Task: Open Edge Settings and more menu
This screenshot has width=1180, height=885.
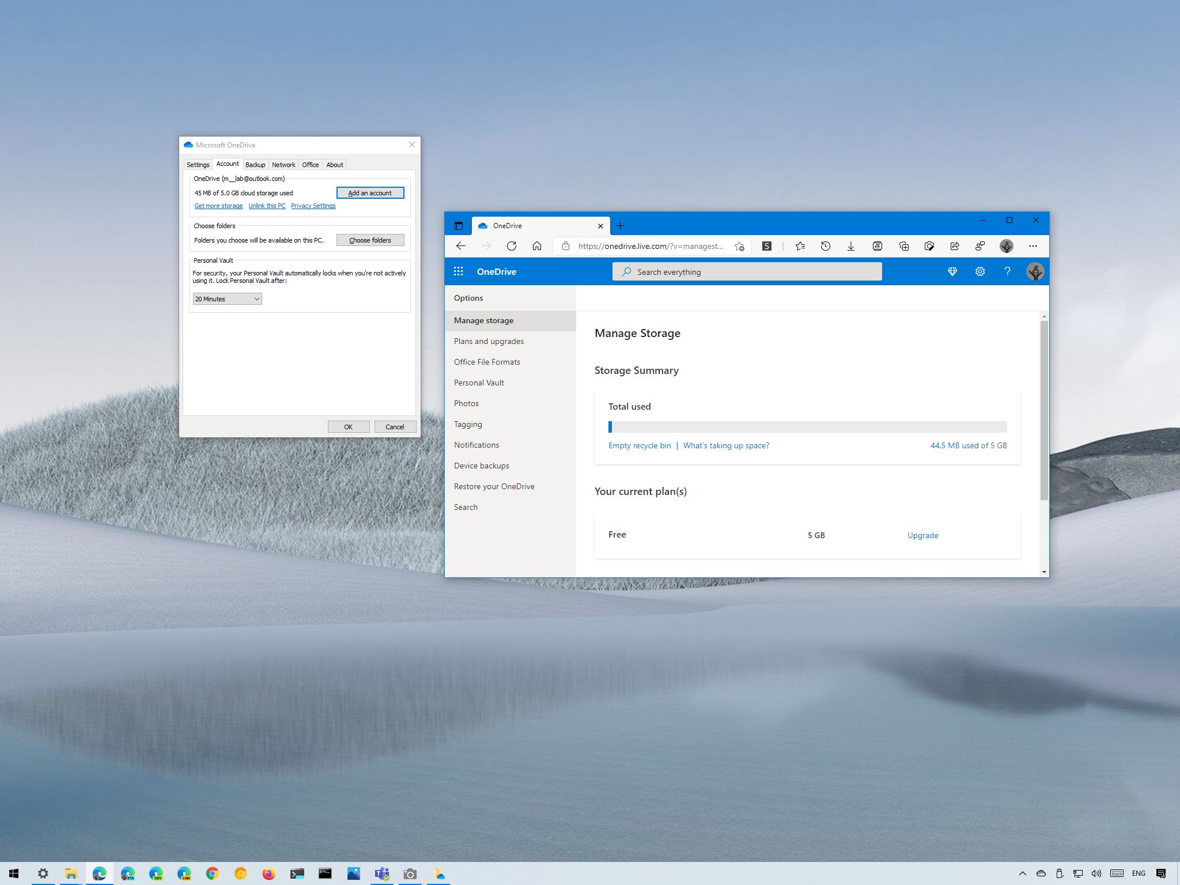Action: click(1033, 246)
